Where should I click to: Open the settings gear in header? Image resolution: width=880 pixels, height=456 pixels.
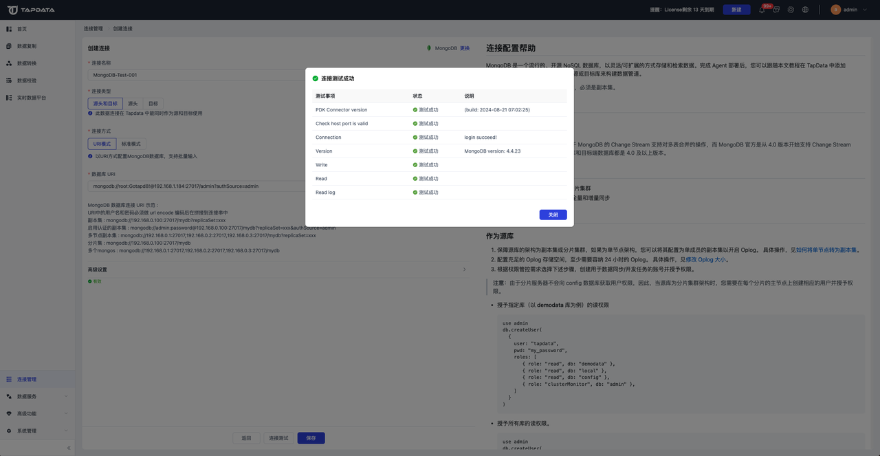point(791,10)
